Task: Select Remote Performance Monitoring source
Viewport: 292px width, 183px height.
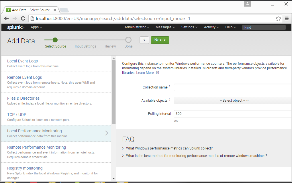Action: (56, 152)
